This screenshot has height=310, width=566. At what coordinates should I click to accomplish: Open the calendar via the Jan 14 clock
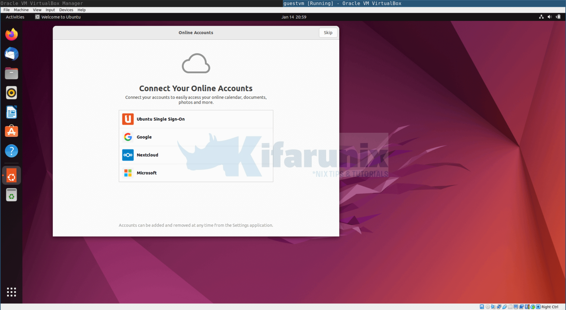tap(294, 17)
